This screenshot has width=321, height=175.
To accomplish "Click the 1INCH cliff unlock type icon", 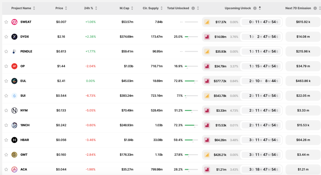I will (207, 125).
